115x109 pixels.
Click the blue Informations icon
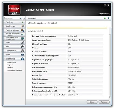[x=22, y=59]
